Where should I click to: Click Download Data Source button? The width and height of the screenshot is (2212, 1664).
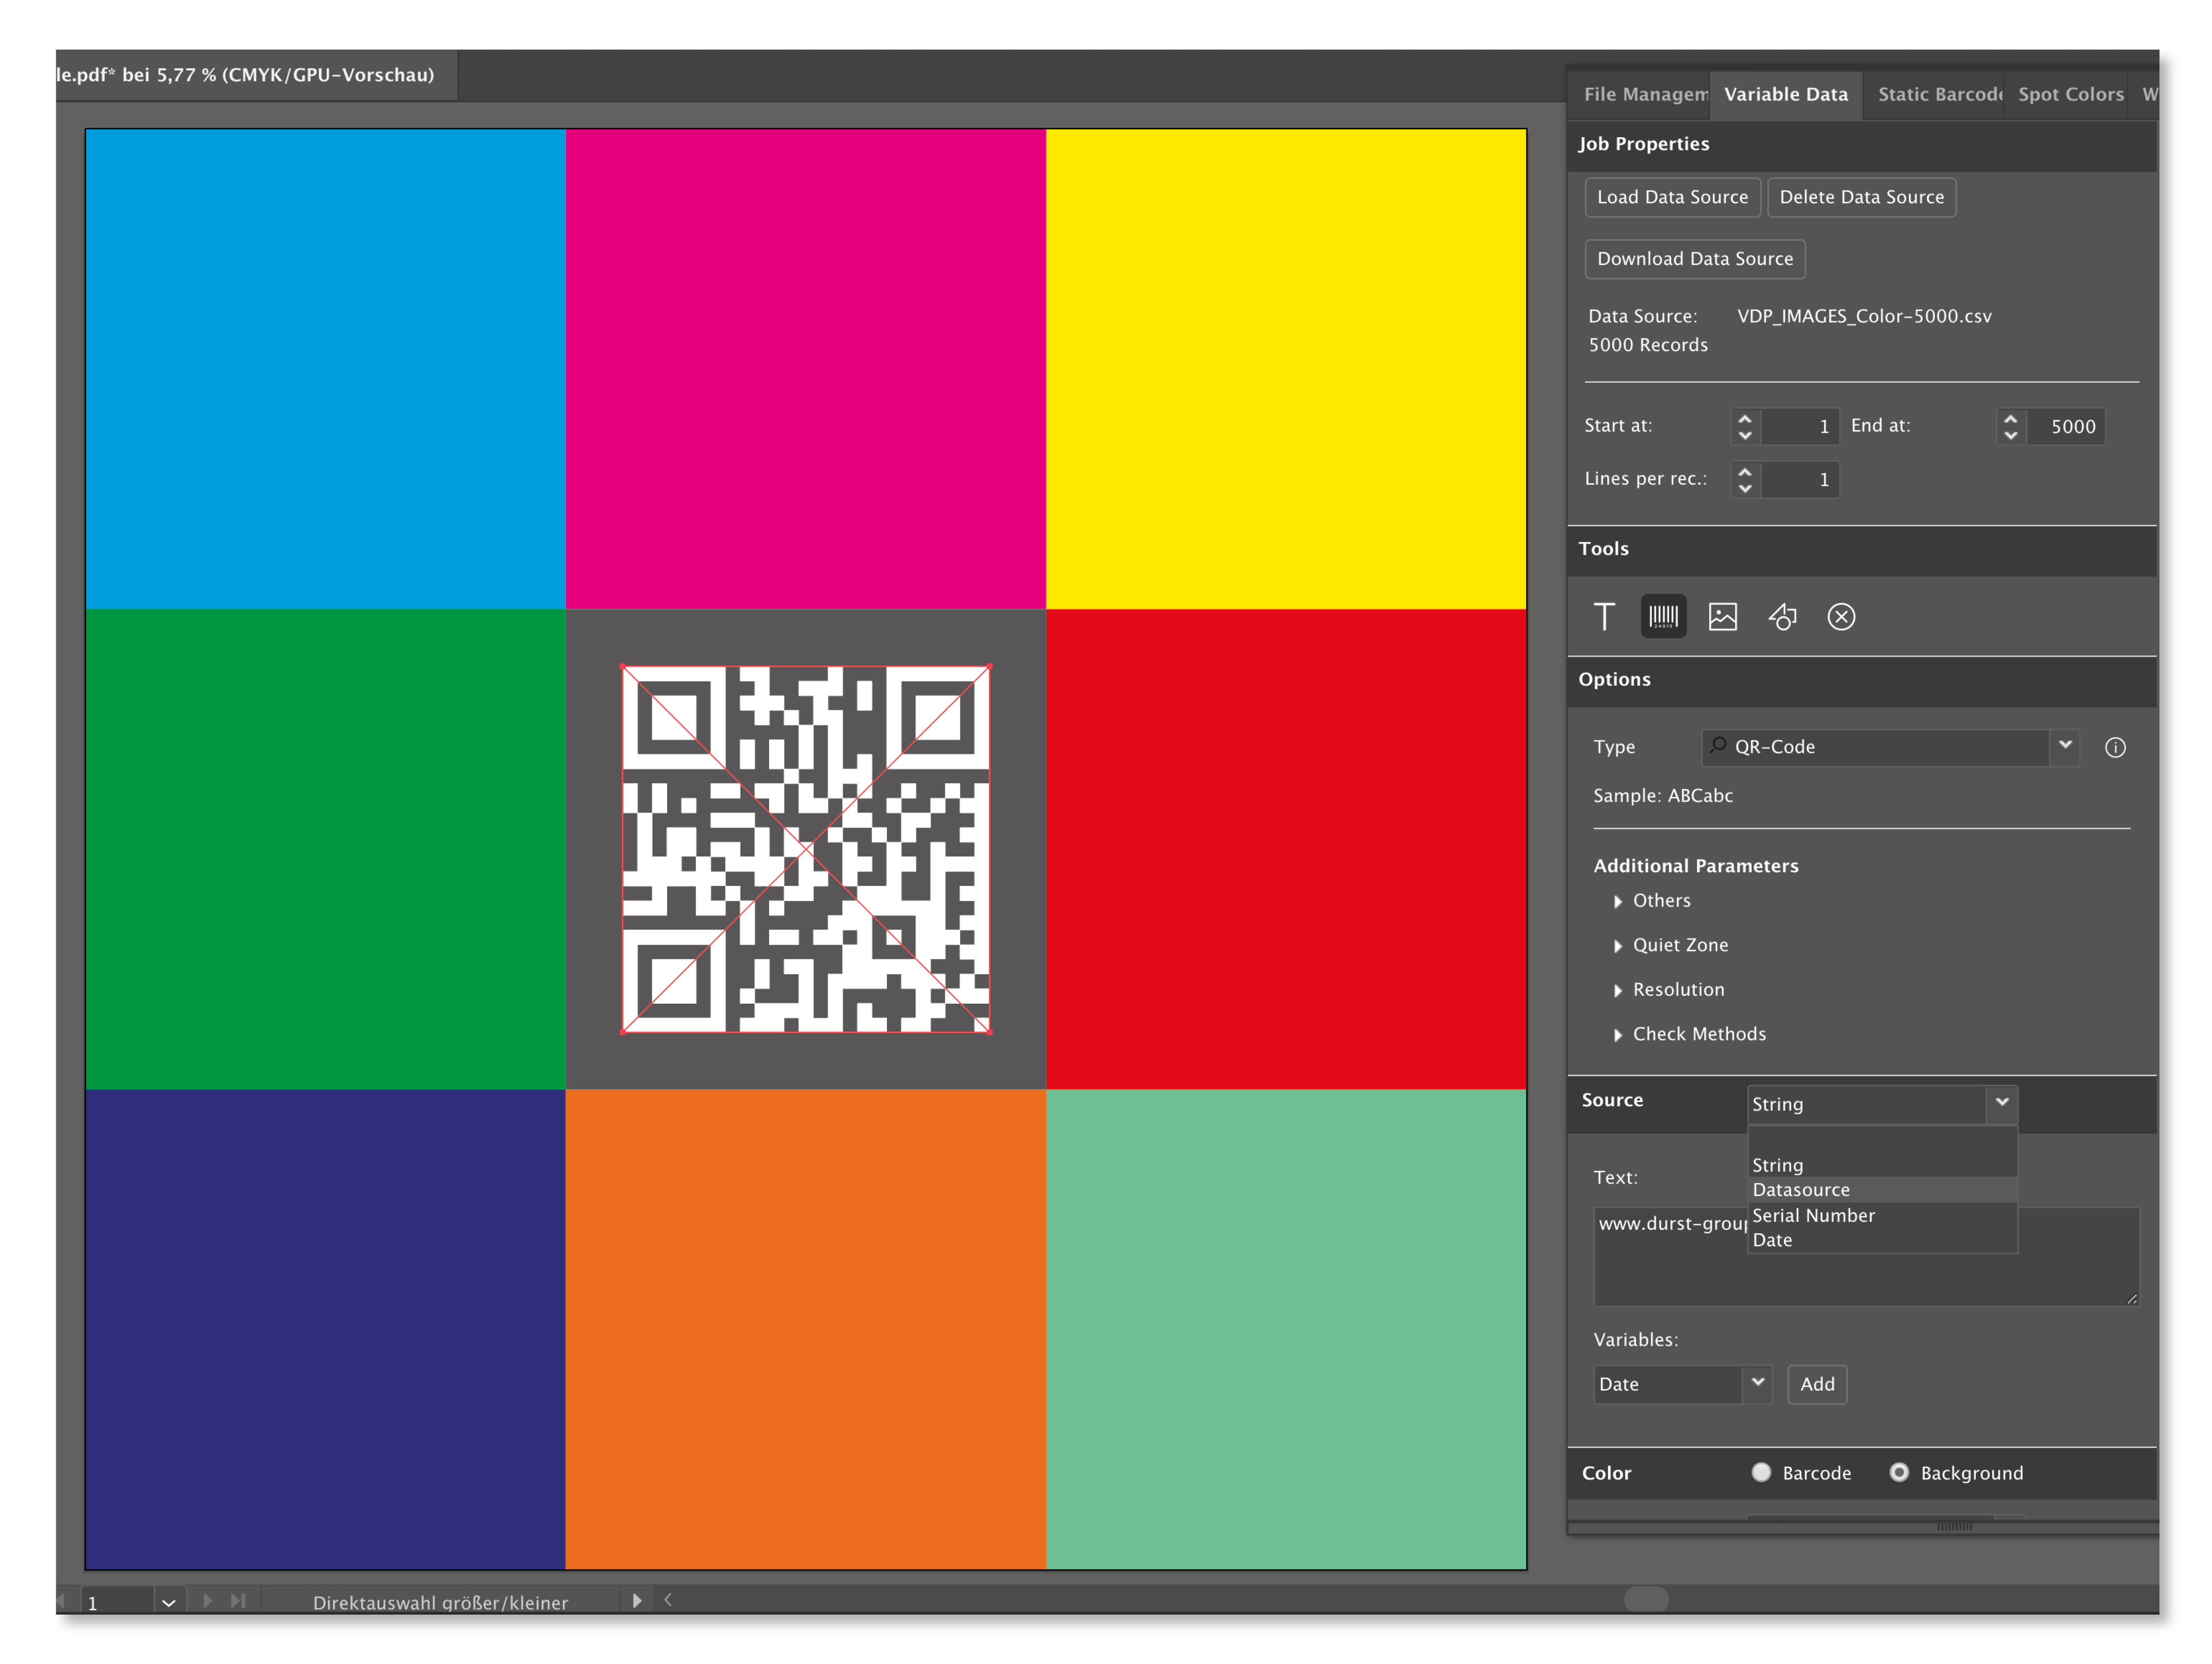click(x=1695, y=259)
